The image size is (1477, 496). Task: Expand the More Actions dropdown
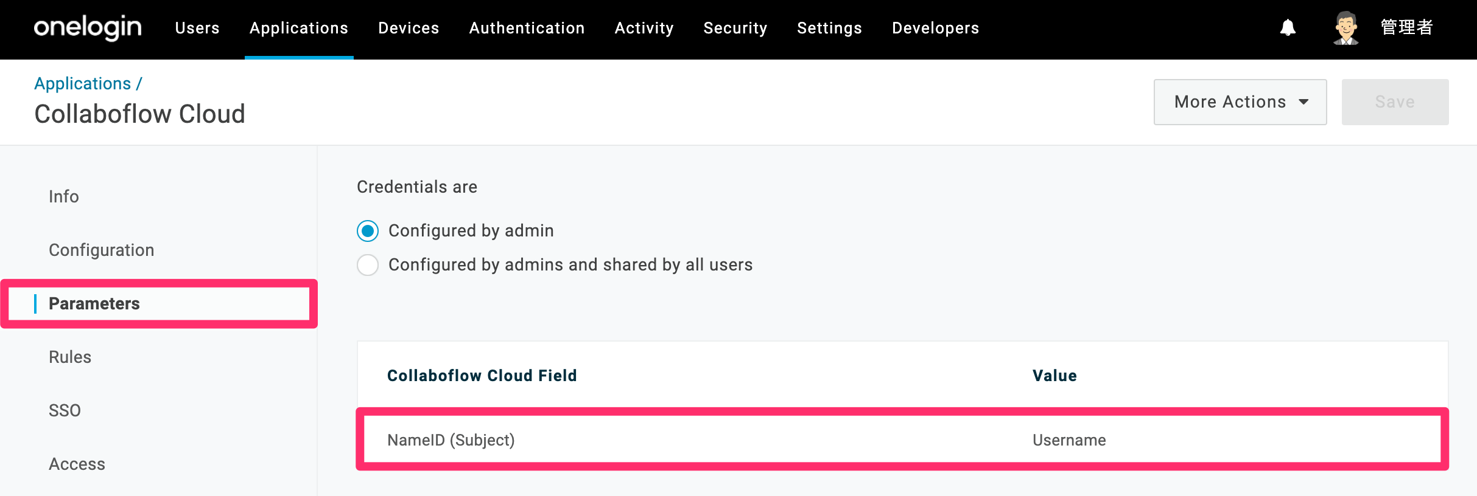[1240, 102]
